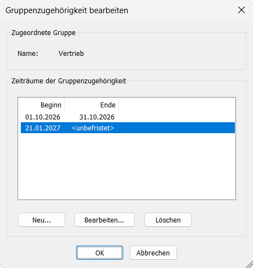Click end date 31.10.2026

point(97,117)
